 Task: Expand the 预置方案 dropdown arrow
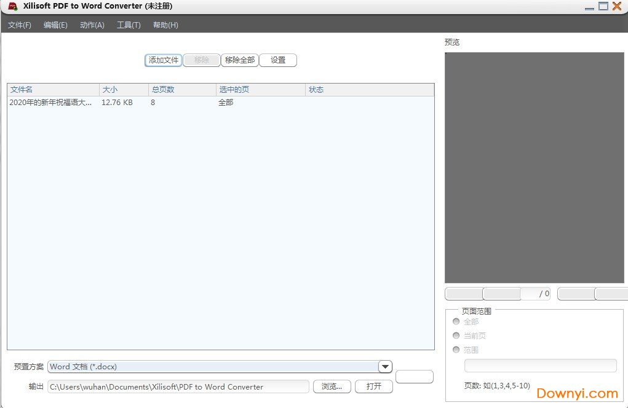[385, 367]
